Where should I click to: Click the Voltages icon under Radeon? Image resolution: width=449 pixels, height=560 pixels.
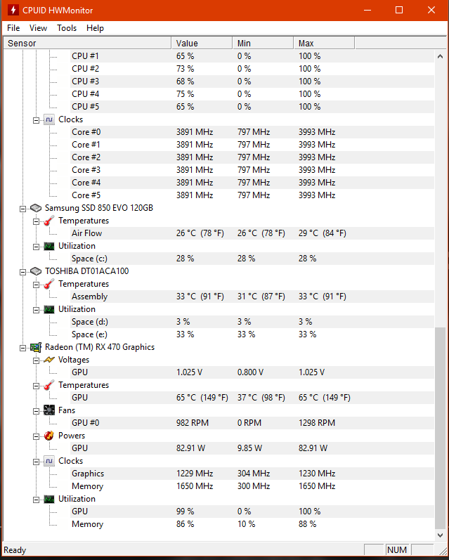pyautogui.click(x=49, y=360)
